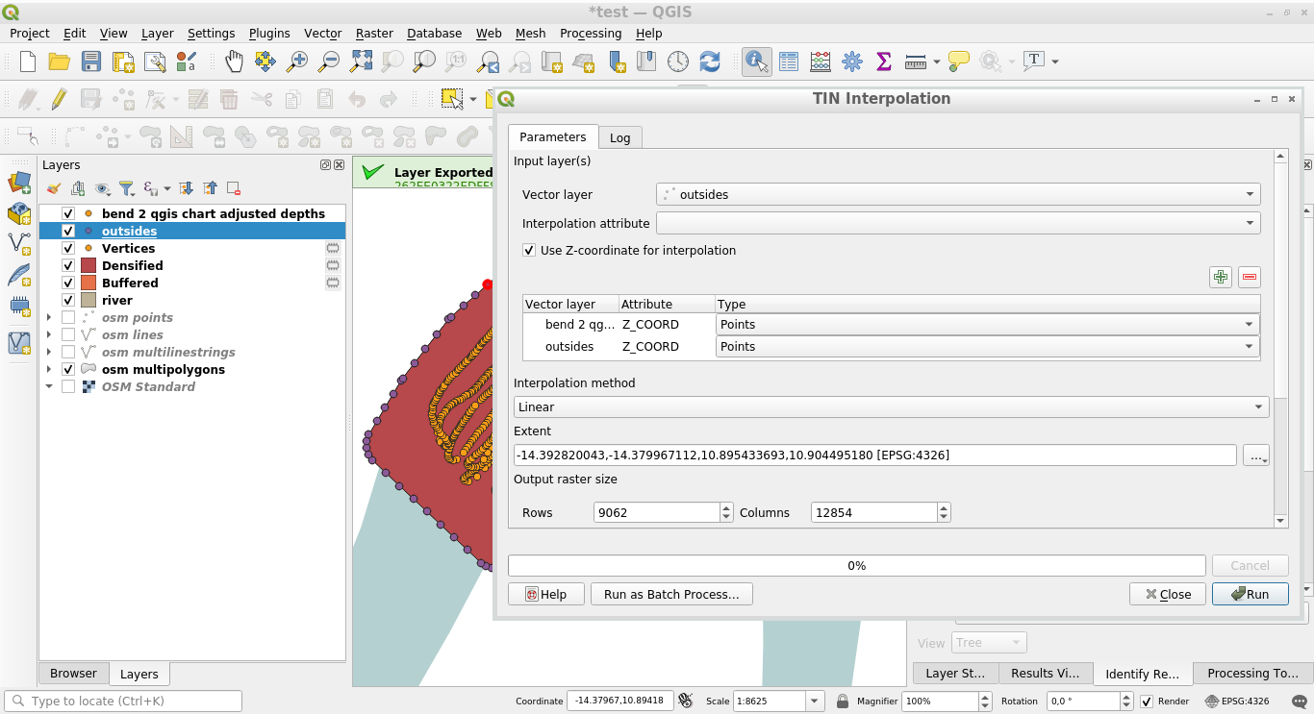Toggle the river layer visibility

pyautogui.click(x=68, y=300)
